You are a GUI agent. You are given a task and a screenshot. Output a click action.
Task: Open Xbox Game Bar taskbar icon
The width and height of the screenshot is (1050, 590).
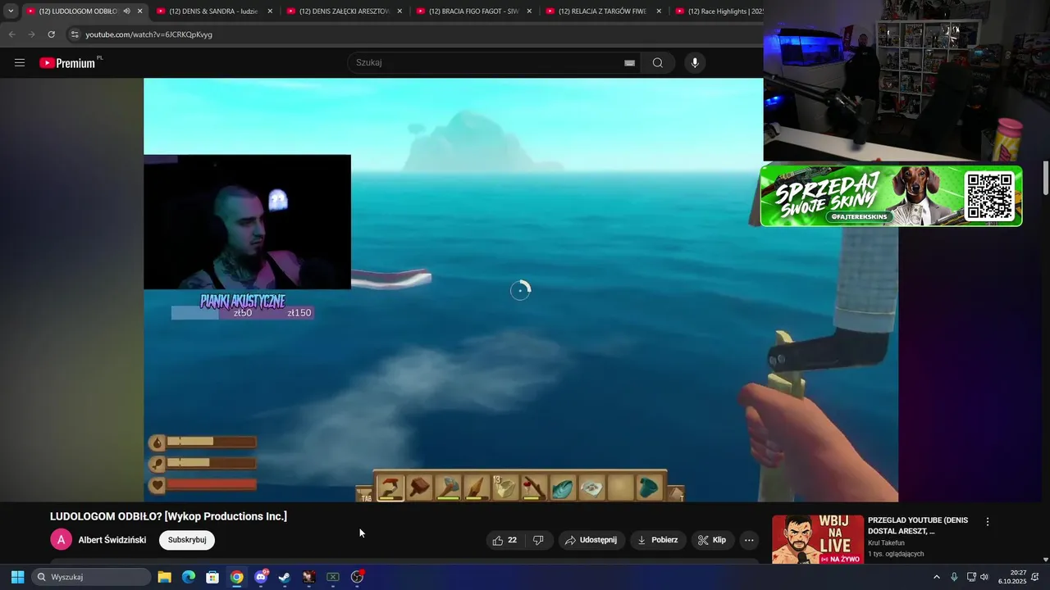[x=333, y=577]
